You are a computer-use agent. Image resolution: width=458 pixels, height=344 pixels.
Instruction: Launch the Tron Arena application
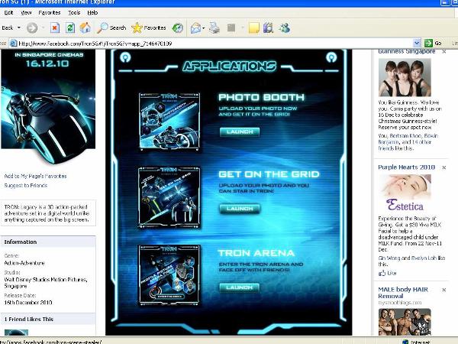(239, 287)
